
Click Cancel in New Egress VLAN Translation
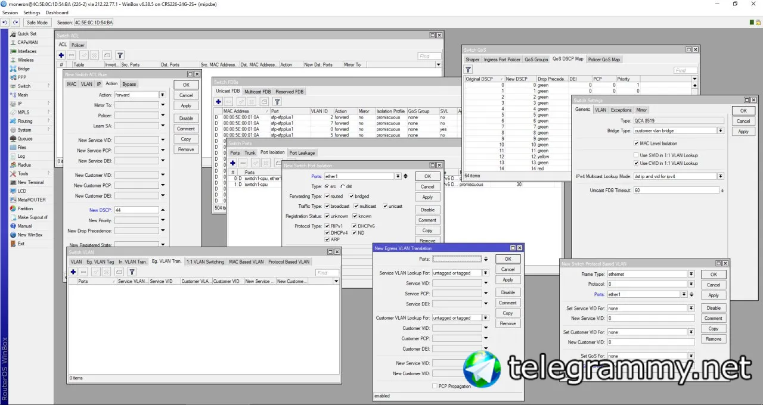[508, 269]
